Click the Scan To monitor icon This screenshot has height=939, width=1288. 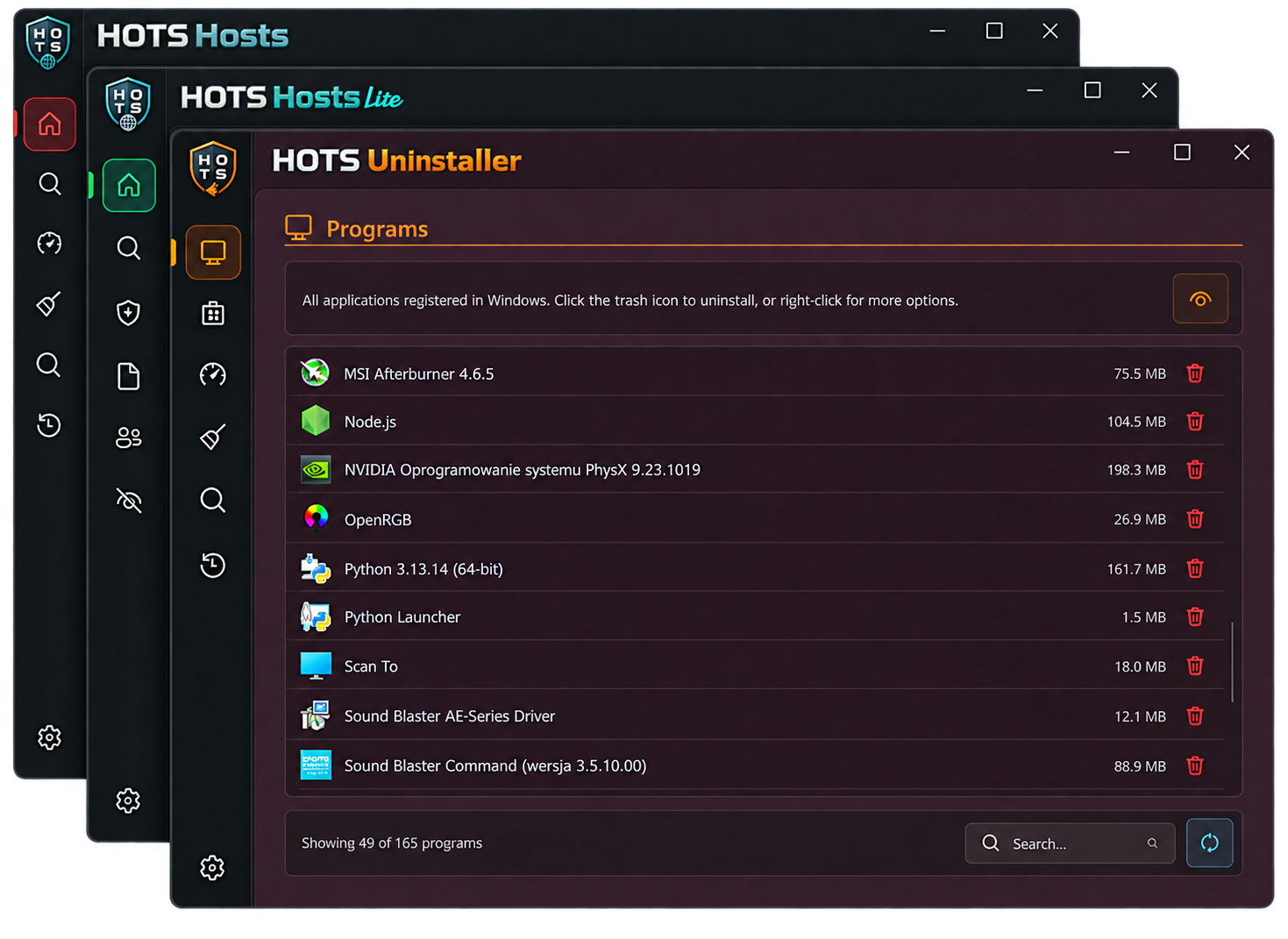pyautogui.click(x=316, y=665)
